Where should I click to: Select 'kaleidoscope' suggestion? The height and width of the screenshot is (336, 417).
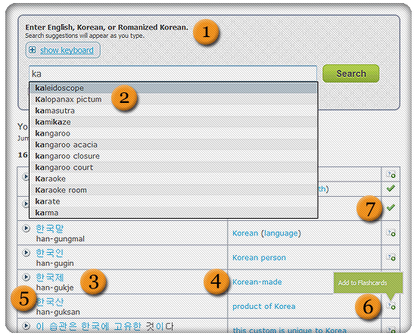tap(173, 88)
